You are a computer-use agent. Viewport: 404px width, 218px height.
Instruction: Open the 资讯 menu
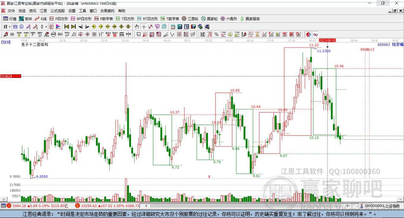pyautogui.click(x=32, y=11)
